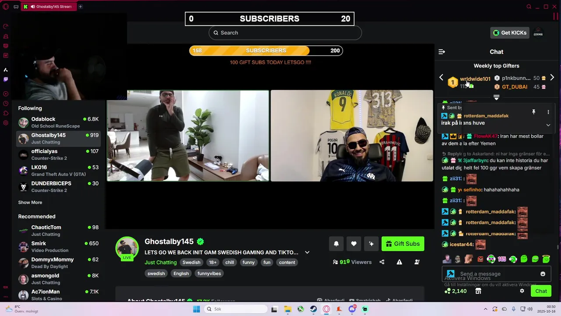561x316 pixels.
Task: Show hidden system tray icons
Action: 485,309
